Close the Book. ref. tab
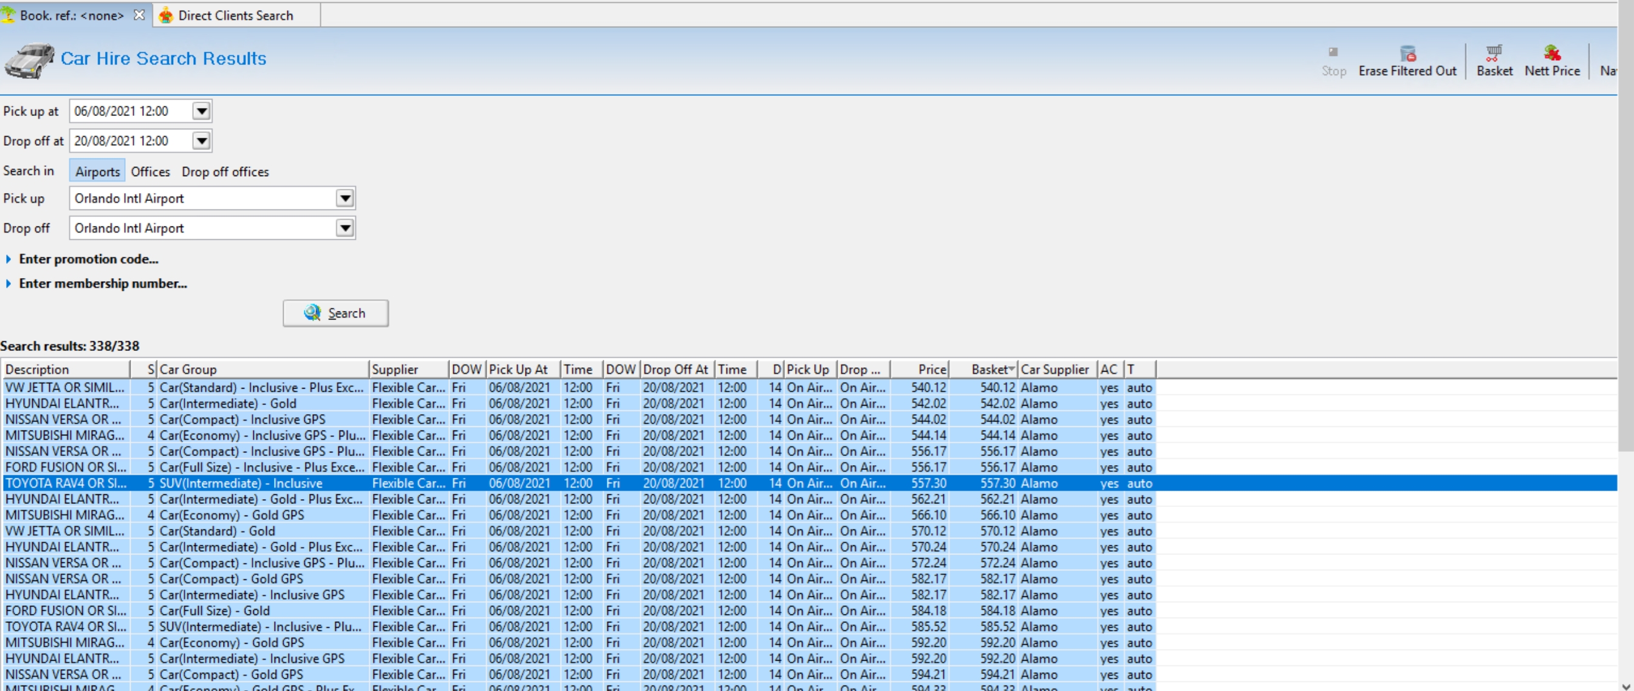This screenshot has width=1634, height=691. coord(140,15)
